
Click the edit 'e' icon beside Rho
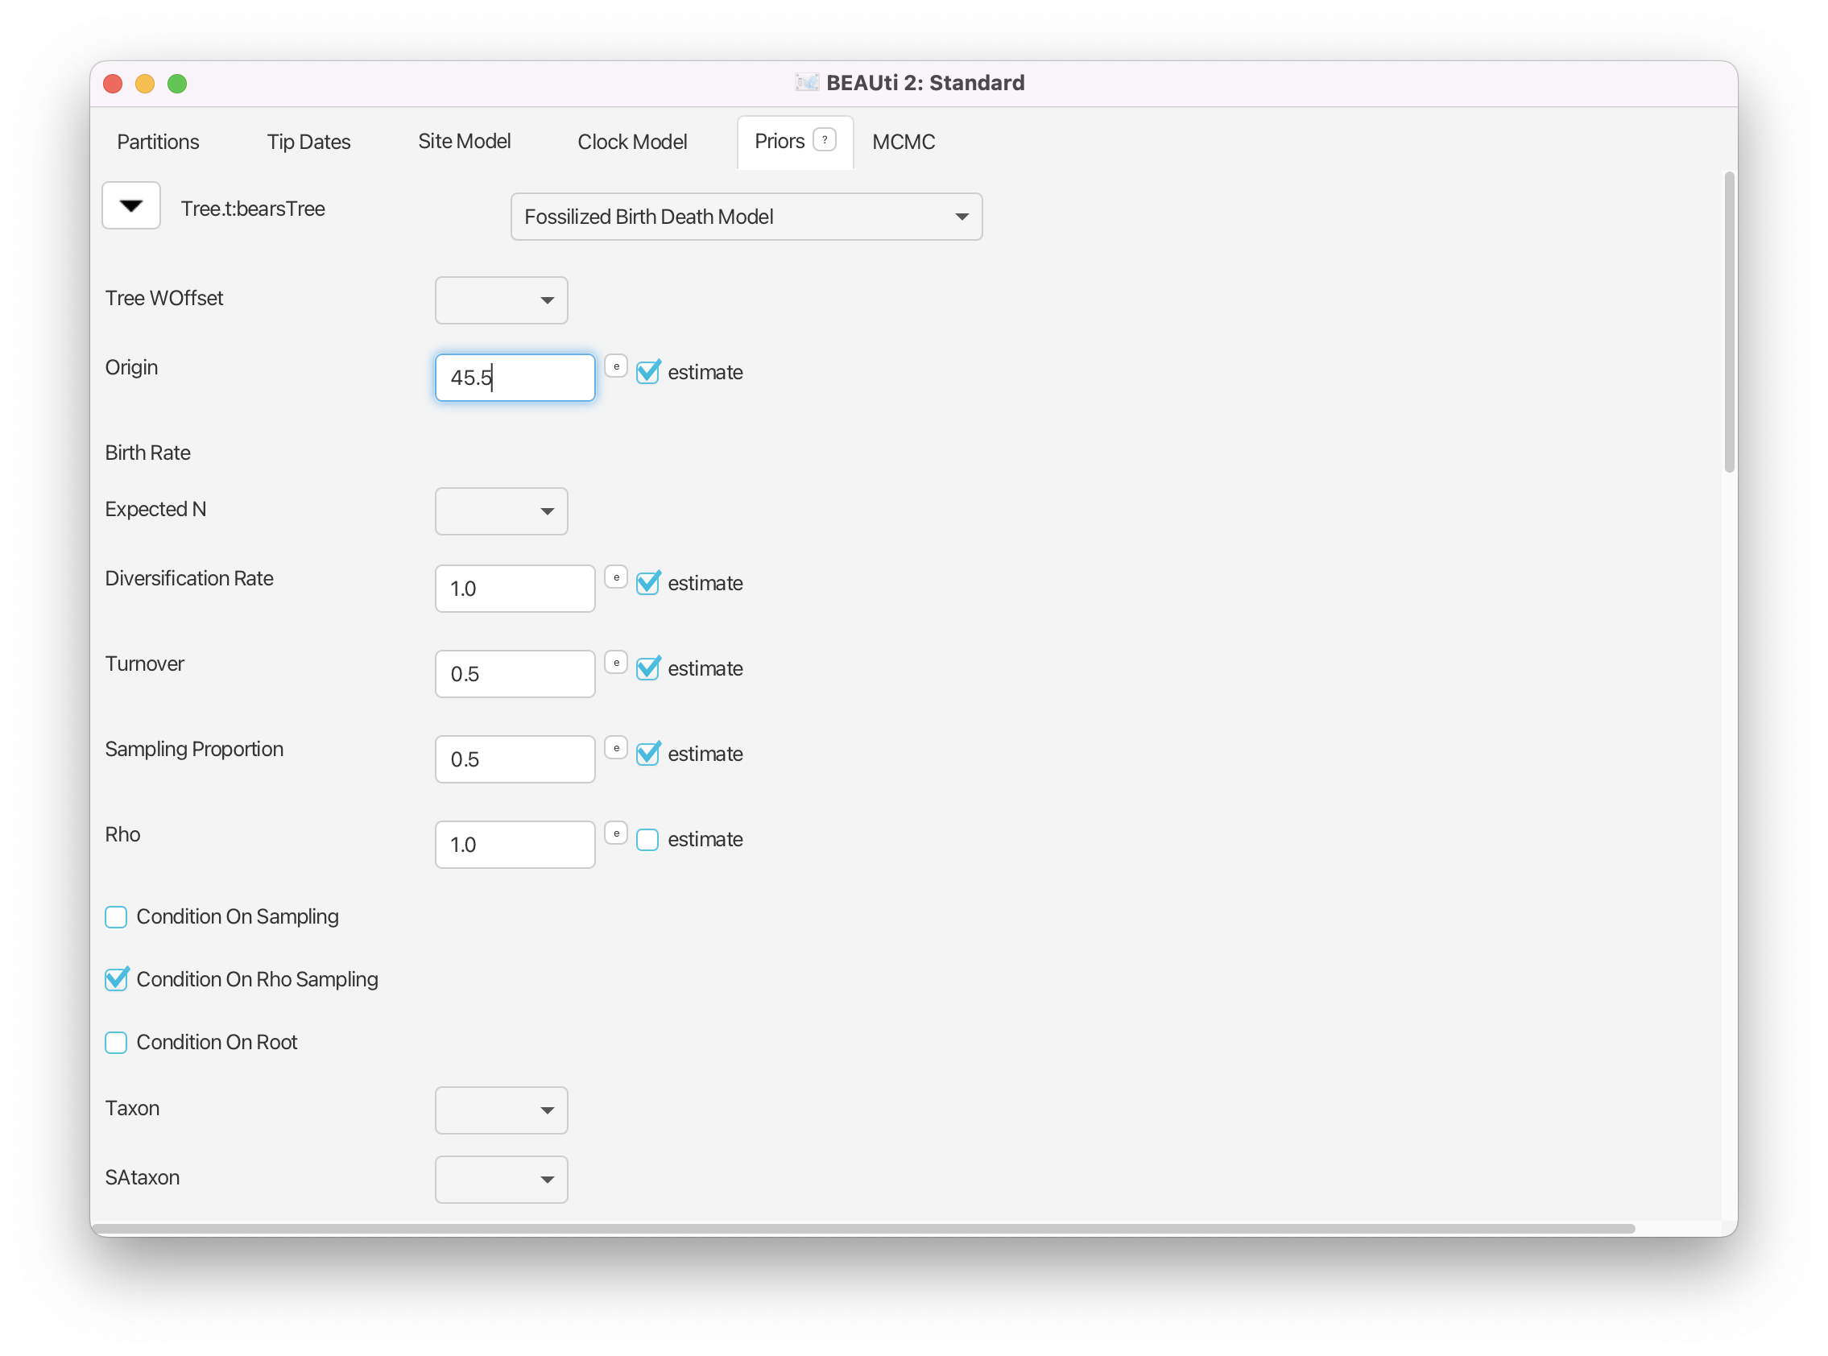click(x=615, y=833)
